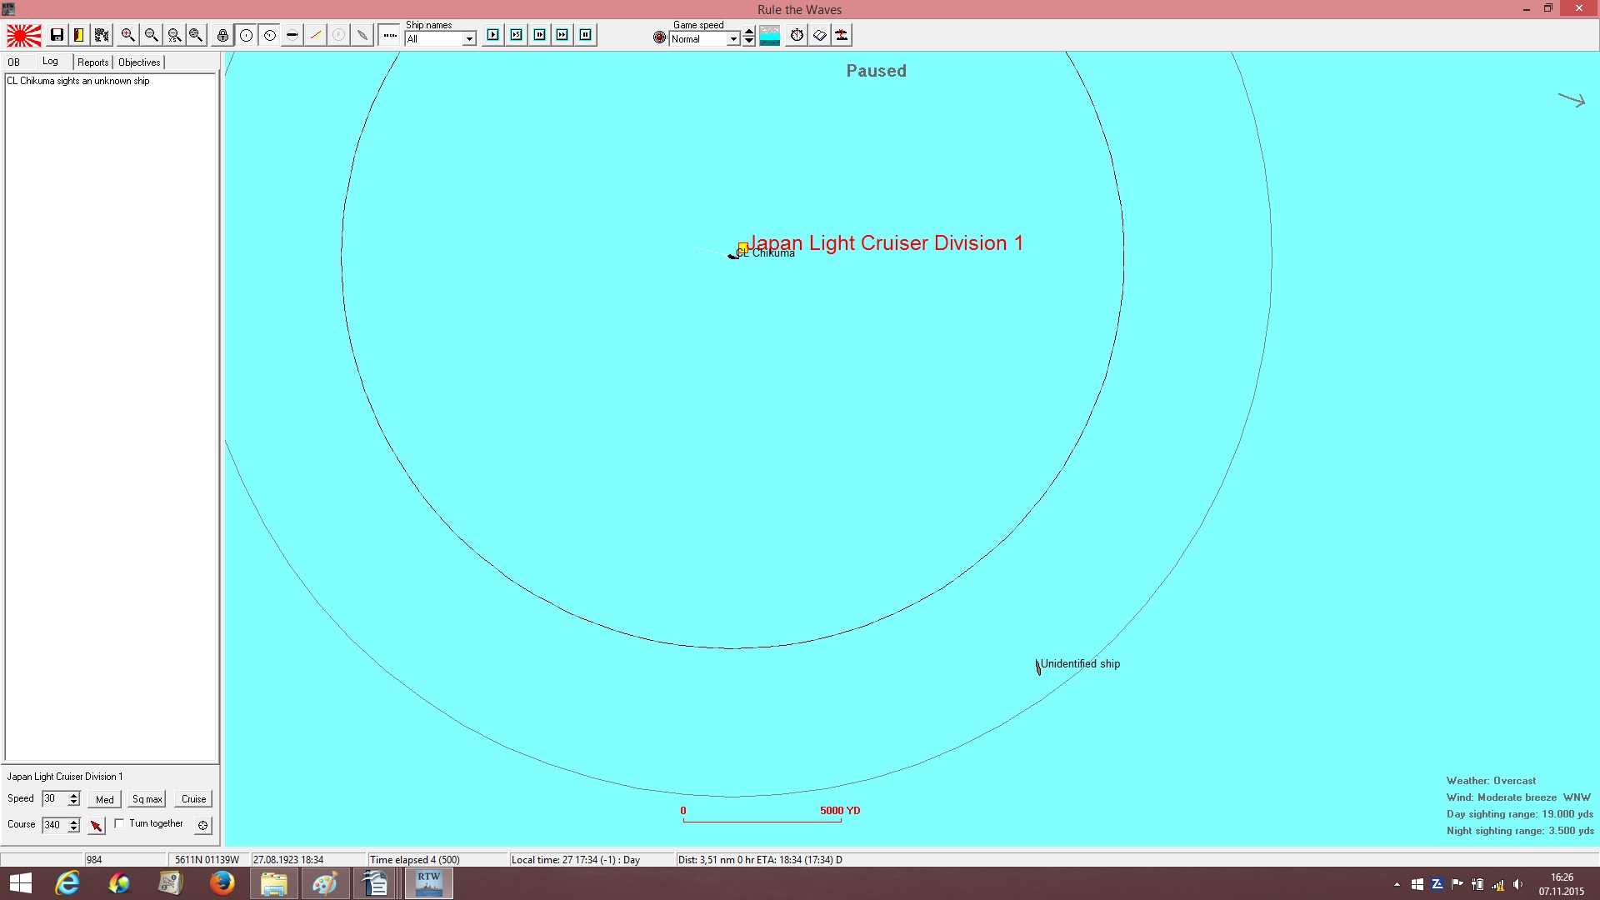Open Firefox from the taskbar
Image resolution: width=1600 pixels, height=900 pixels.
click(x=222, y=883)
